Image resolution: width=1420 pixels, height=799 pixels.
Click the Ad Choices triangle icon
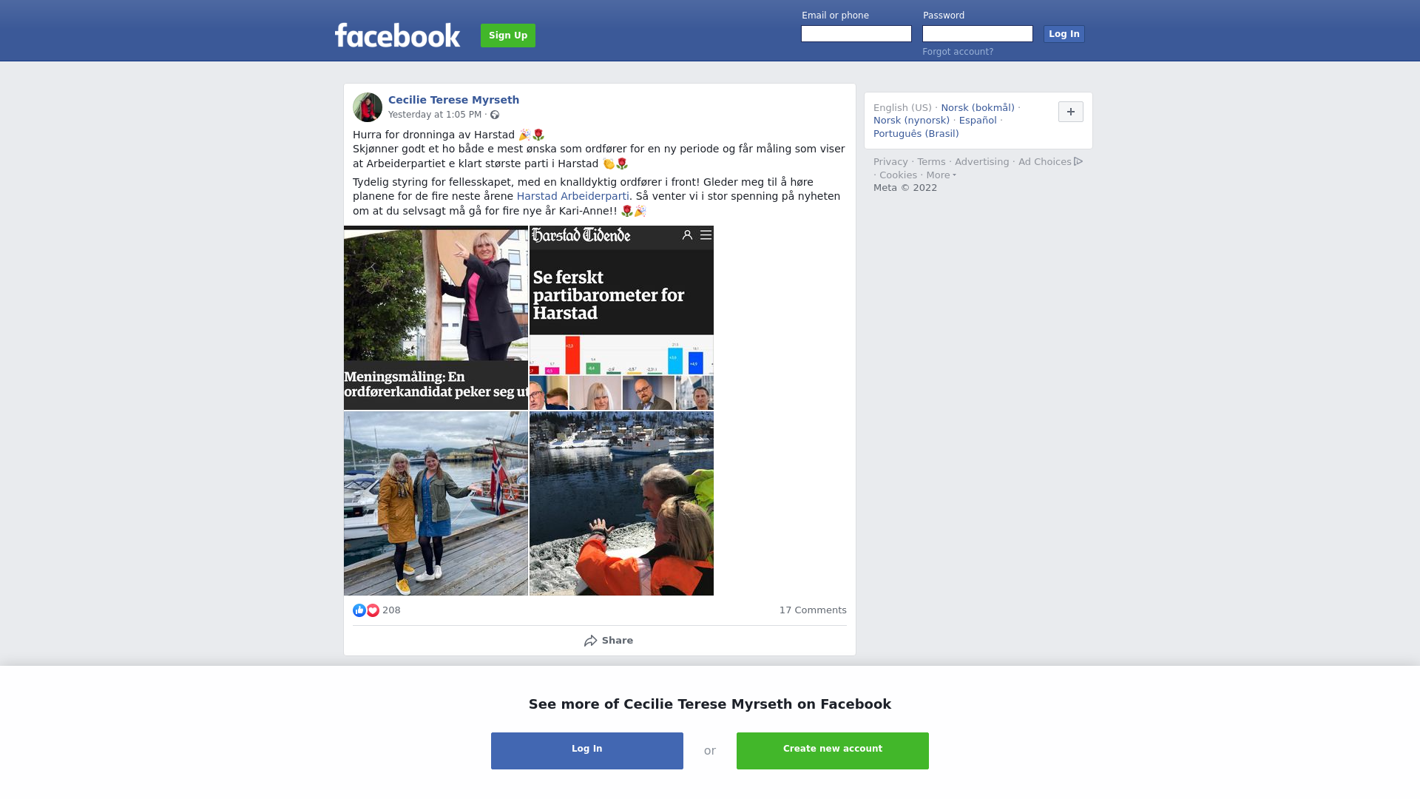coord(1078,161)
